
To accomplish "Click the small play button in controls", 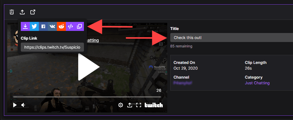I will coord(15,105).
